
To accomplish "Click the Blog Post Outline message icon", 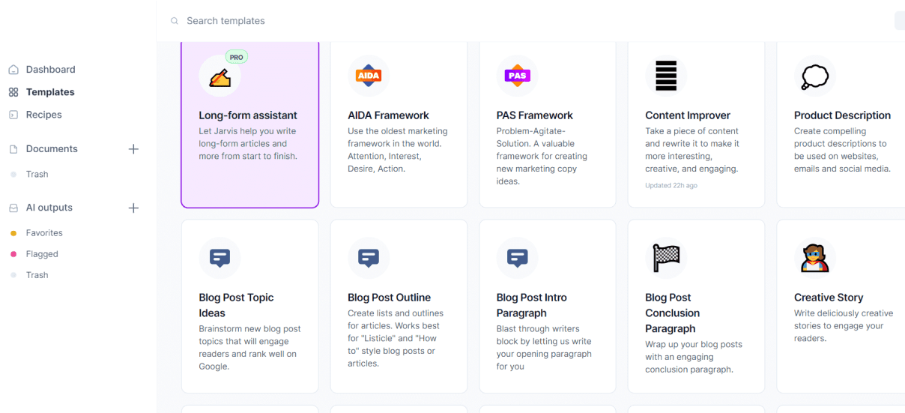I will point(369,258).
